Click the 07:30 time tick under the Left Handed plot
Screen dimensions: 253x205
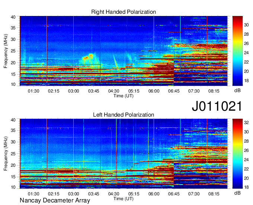pos(194,194)
